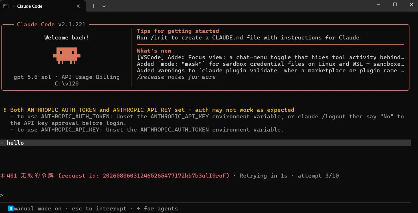Click 'attempt 3/10' retry counter
418x213 pixels.
[318, 176]
